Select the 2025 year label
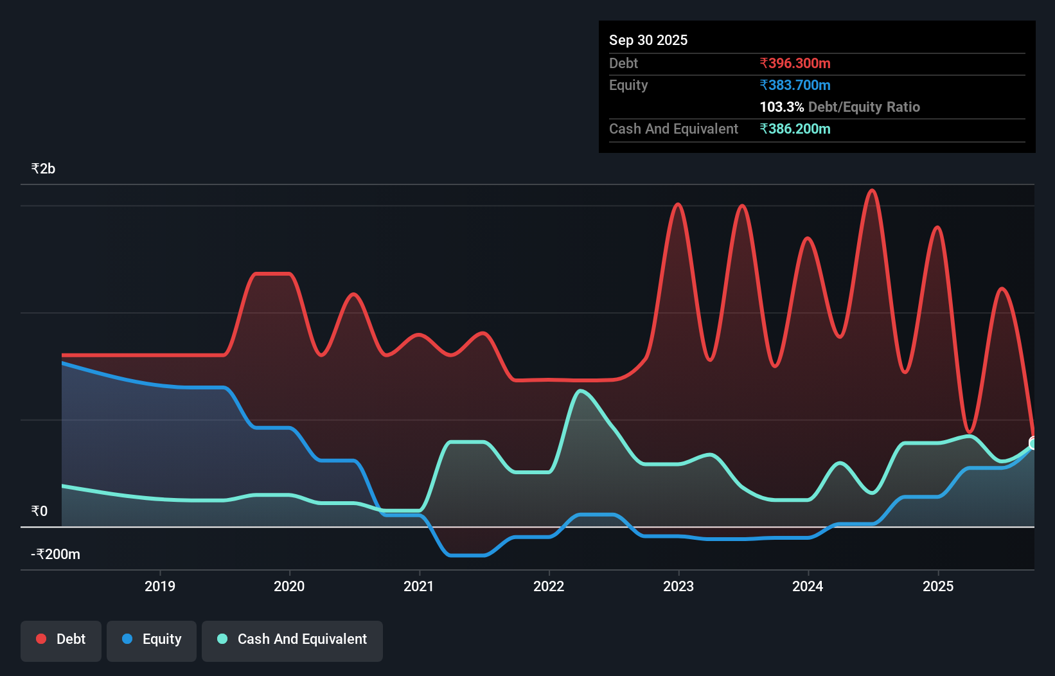This screenshot has height=676, width=1055. point(938,586)
